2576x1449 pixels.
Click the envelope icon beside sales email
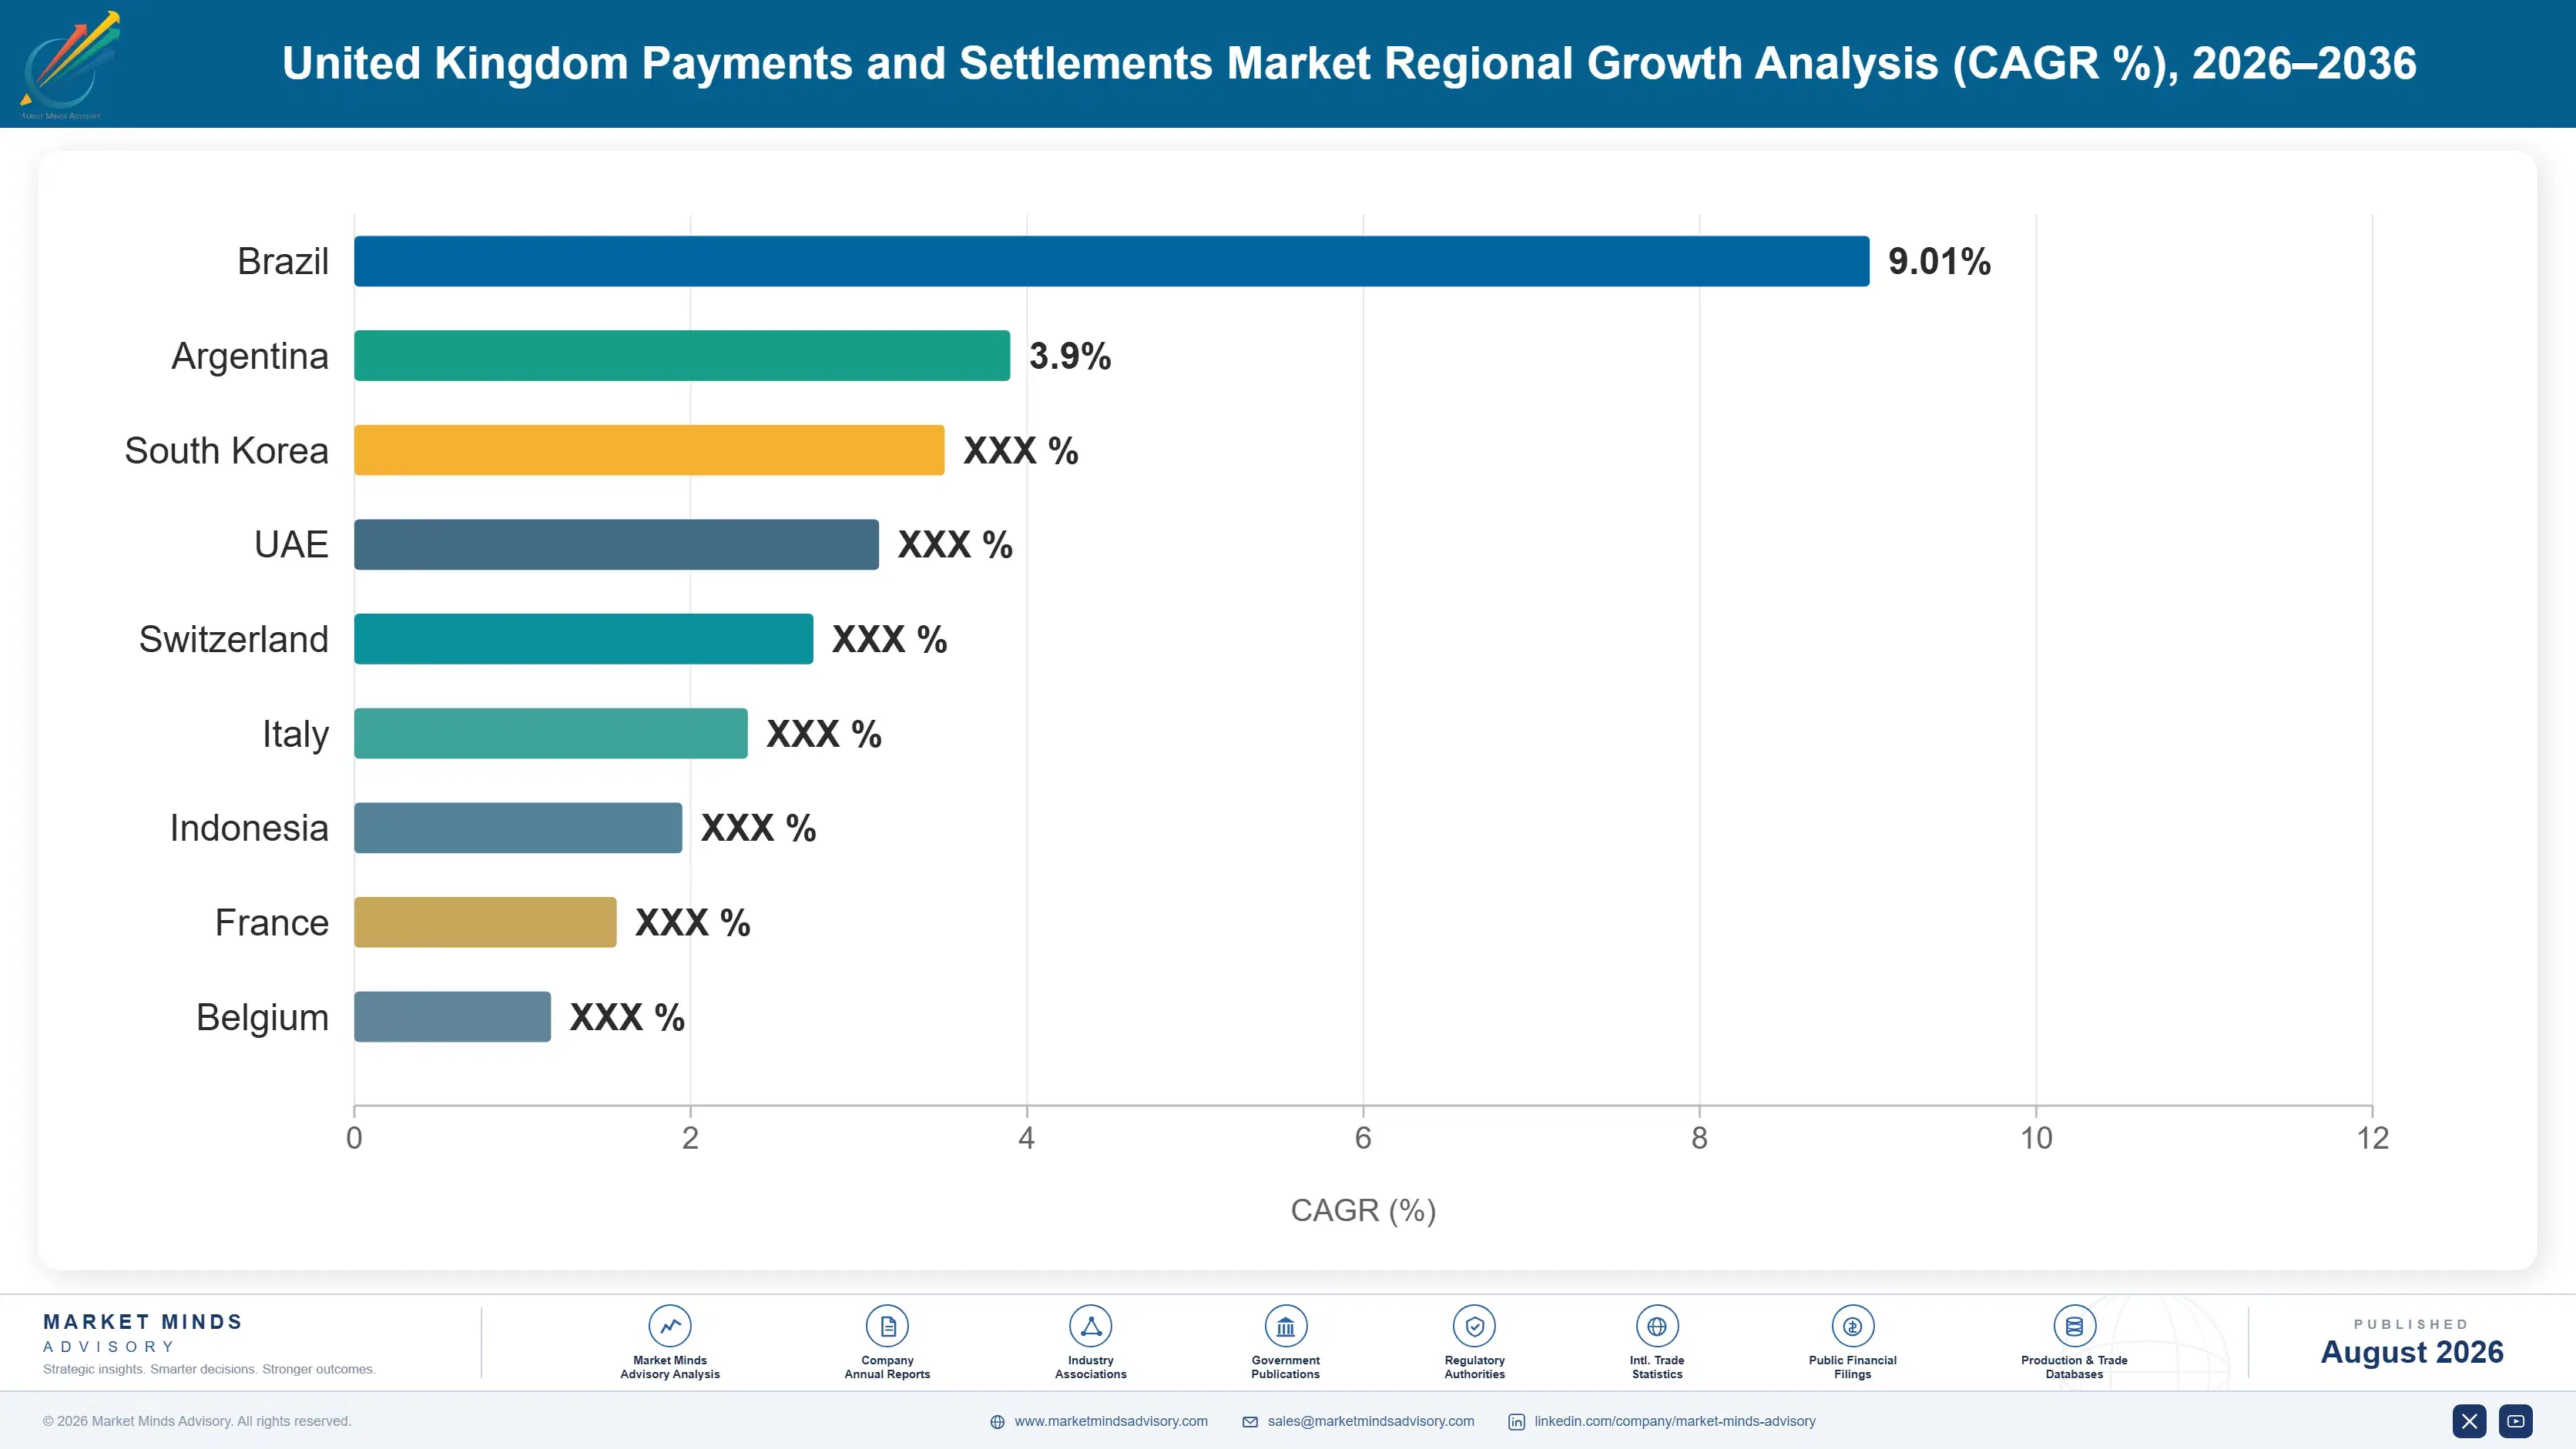[x=1250, y=1422]
